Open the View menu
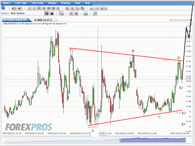This screenshot has width=195, height=146. [x=77, y=3]
